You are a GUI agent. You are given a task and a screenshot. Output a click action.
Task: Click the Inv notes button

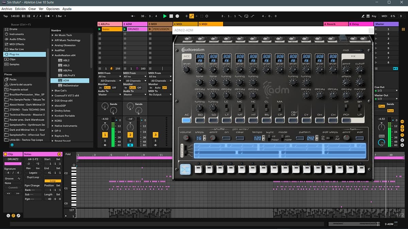coord(37,168)
